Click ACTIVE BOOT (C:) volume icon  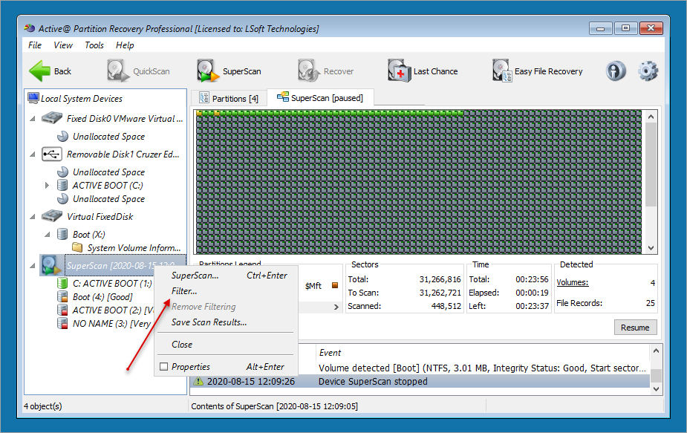62,186
